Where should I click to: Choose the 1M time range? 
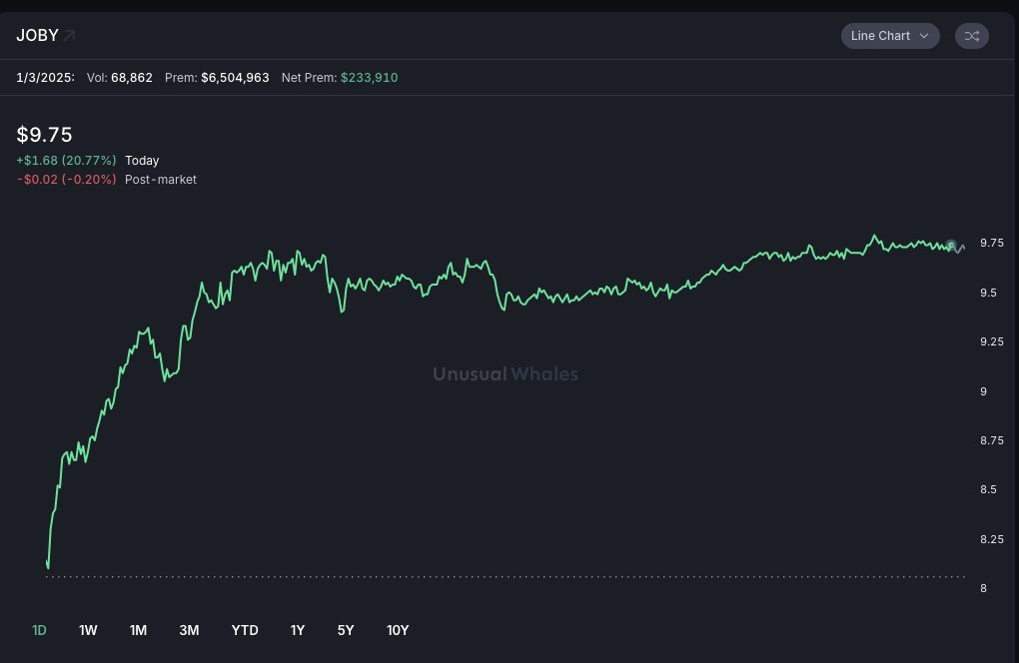point(138,630)
